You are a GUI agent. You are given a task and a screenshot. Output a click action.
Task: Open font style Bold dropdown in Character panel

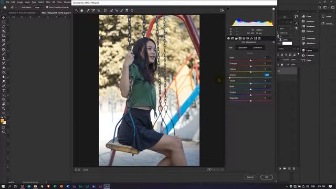pos(285,28)
